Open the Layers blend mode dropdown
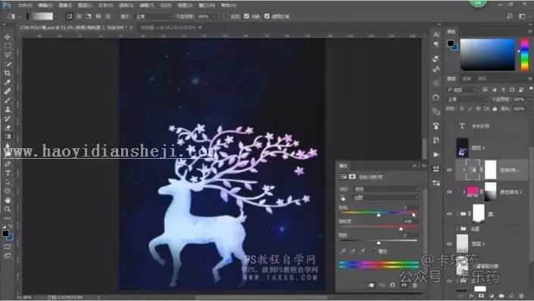 (x=467, y=99)
